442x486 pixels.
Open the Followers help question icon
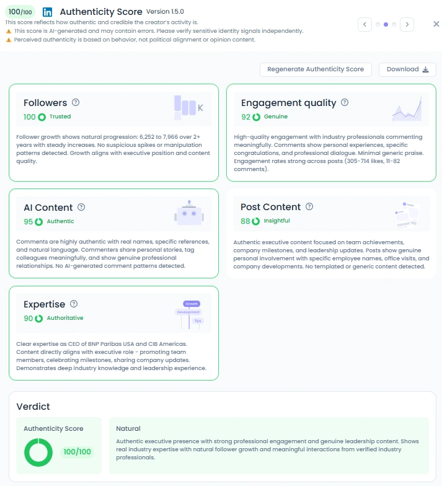[76, 102]
